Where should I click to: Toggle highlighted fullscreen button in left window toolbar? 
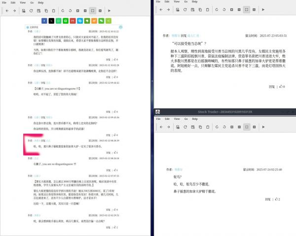coord(93,10)
